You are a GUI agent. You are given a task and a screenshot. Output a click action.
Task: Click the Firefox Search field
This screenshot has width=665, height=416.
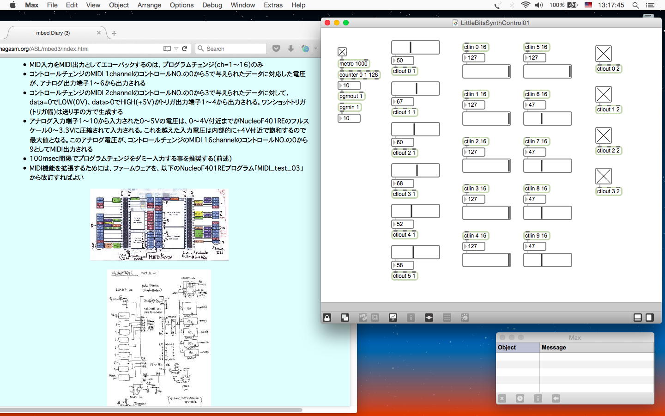coord(235,49)
